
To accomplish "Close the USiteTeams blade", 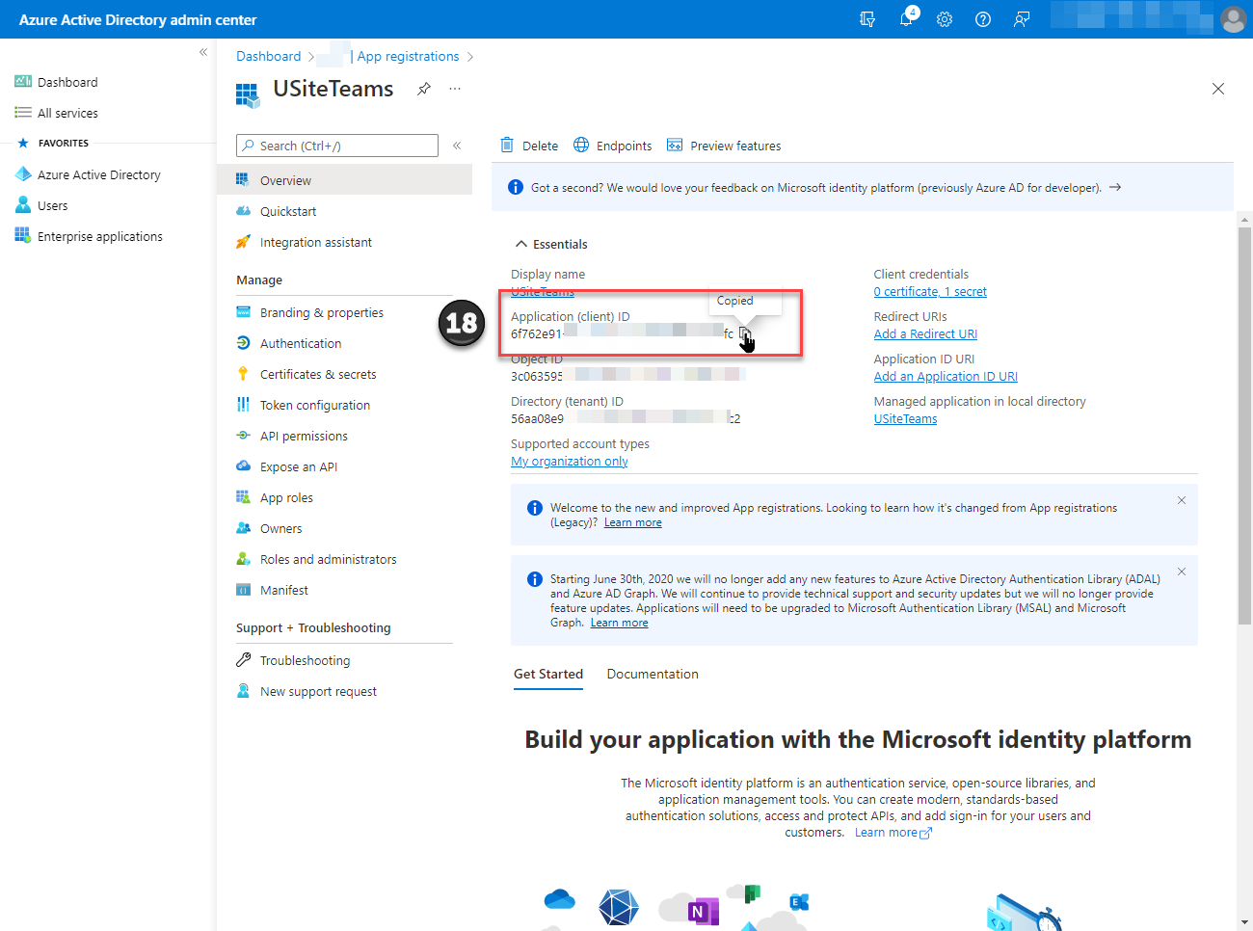I will pyautogui.click(x=1218, y=89).
